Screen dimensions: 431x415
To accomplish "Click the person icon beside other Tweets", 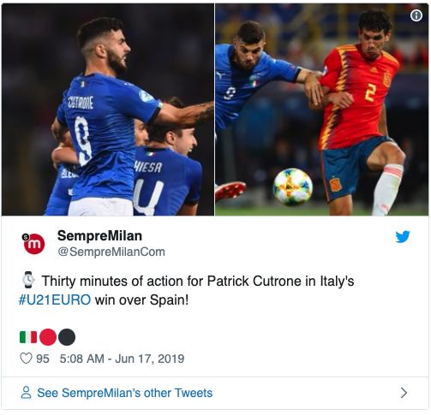I will (x=26, y=393).
